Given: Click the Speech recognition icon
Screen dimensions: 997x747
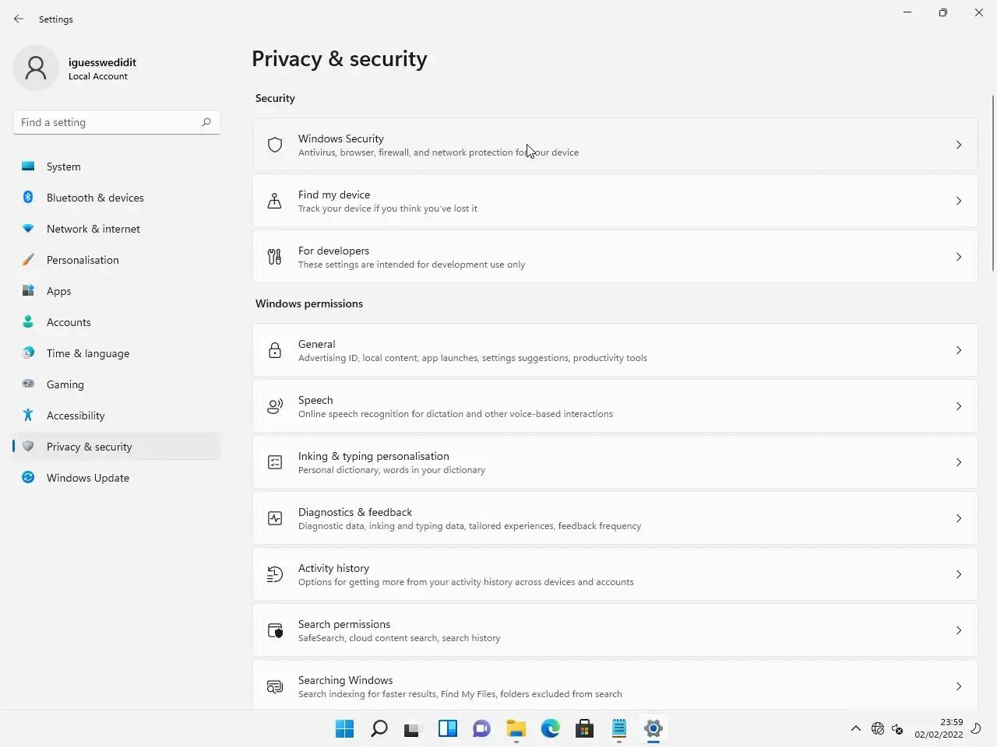Looking at the screenshot, I should [x=275, y=406].
